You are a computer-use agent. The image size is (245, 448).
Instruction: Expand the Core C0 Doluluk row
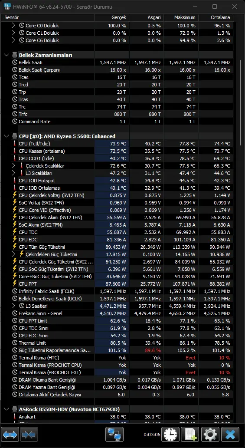[13, 26]
